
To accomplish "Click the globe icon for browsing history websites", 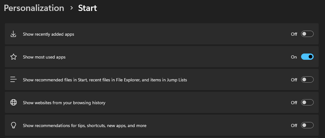I will point(13,103).
